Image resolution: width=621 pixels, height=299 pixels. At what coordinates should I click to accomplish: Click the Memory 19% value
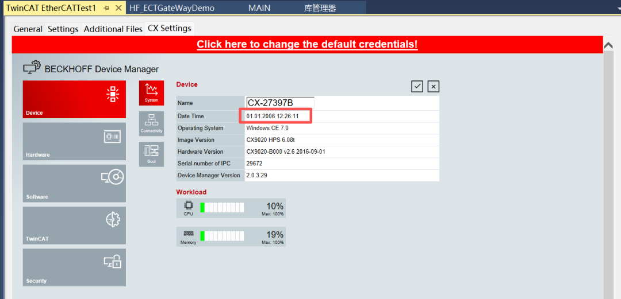(x=275, y=235)
